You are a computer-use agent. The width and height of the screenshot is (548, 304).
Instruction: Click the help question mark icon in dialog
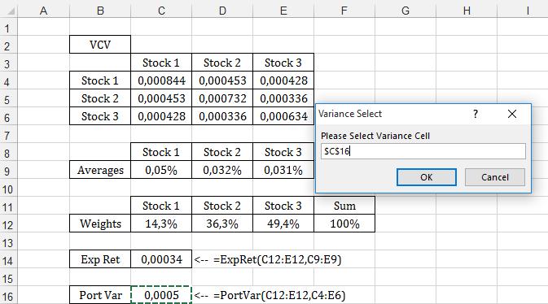[x=476, y=114]
